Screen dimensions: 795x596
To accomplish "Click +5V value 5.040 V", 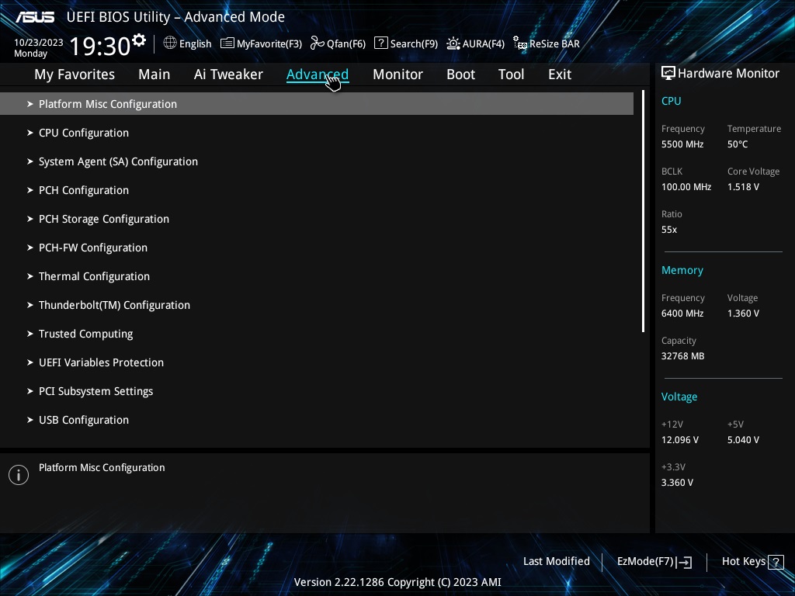I will (743, 440).
